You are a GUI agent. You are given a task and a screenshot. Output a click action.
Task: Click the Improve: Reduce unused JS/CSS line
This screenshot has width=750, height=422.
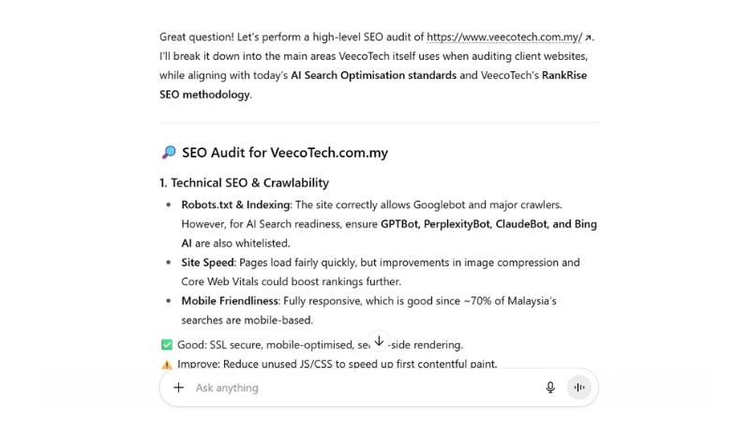[337, 364]
